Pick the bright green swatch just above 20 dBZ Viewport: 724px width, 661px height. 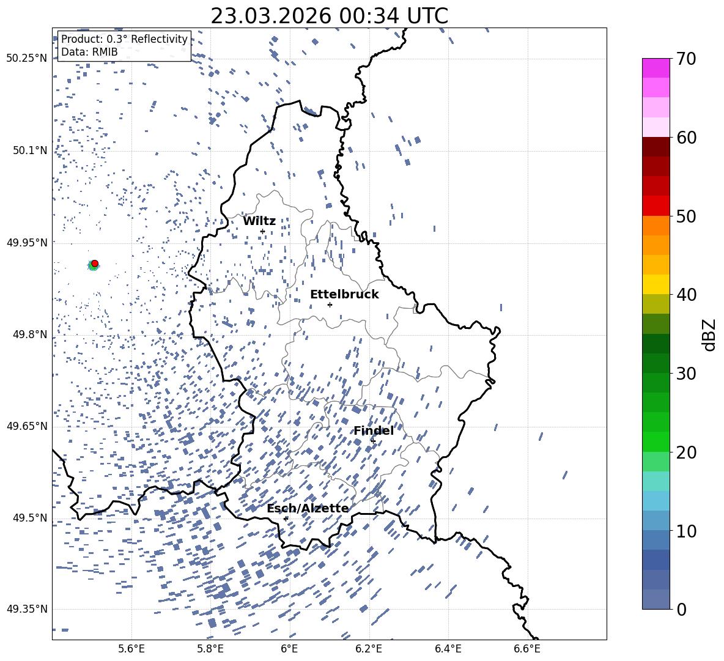[656, 441]
